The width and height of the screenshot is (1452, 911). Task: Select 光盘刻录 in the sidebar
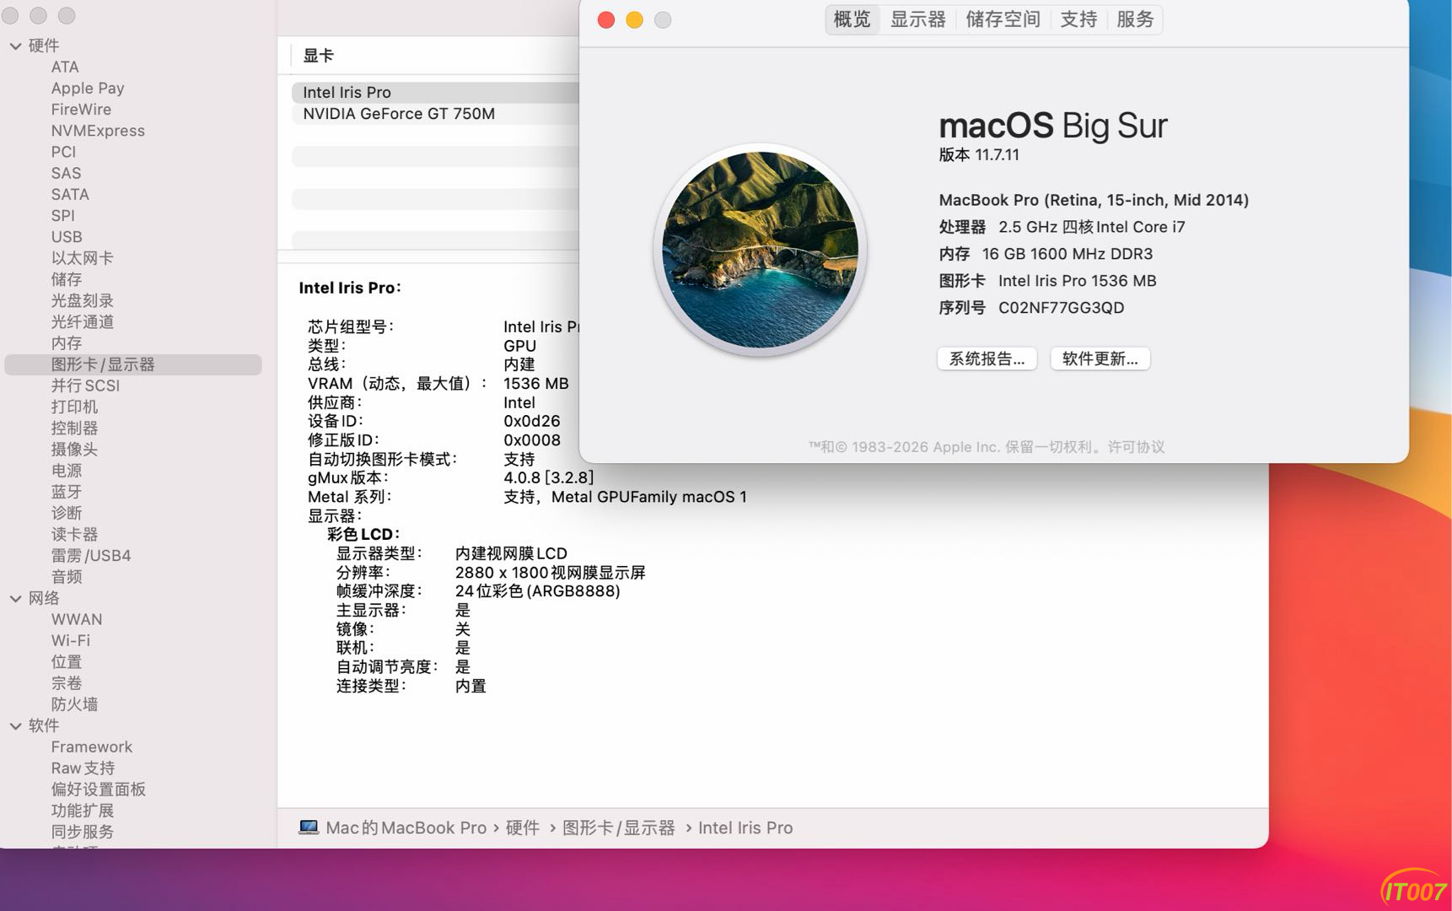82,300
